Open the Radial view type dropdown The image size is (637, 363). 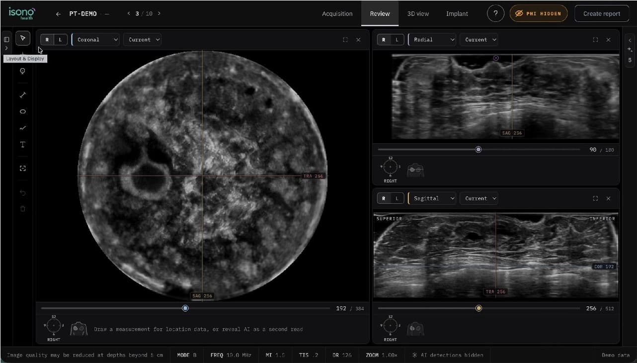pos(432,40)
